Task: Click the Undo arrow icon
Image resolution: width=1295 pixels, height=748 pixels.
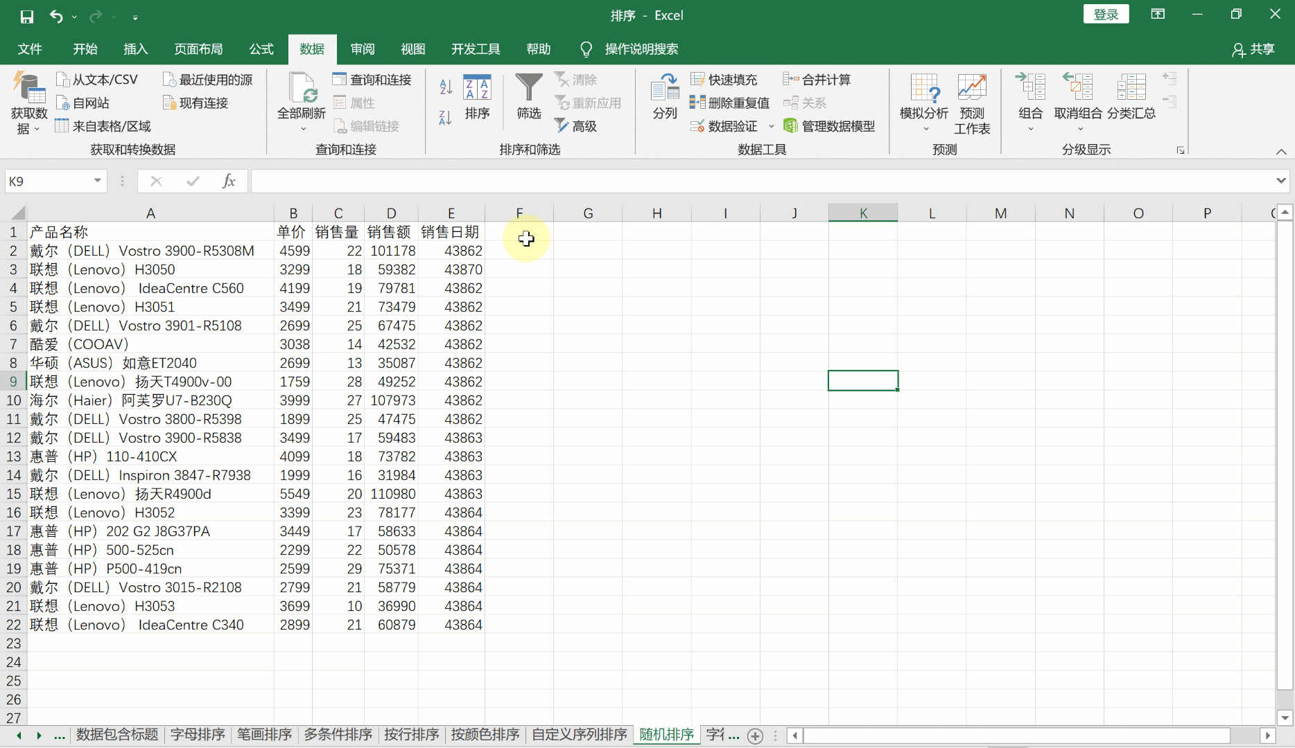Action: [57, 16]
